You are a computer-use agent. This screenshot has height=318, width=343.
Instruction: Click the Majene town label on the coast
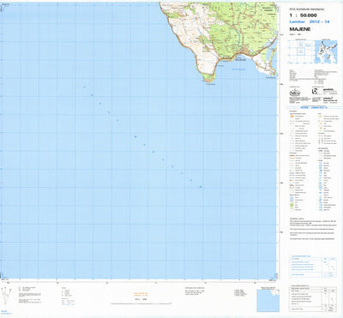pyautogui.click(x=240, y=60)
